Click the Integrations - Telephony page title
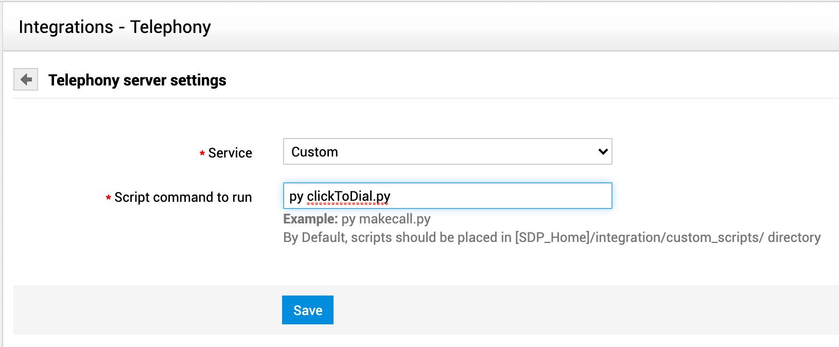This screenshot has height=347, width=839. click(115, 27)
